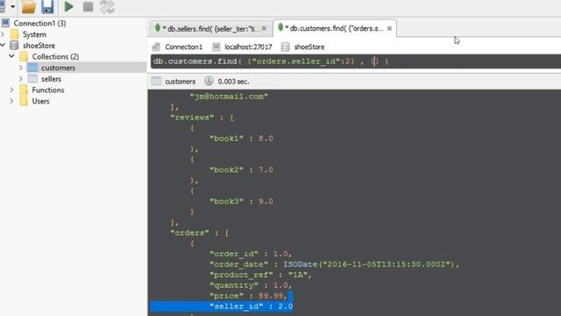Viewport: 561px width, 316px height.
Task: Save script with the floppy disk icon
Action: tap(47, 6)
